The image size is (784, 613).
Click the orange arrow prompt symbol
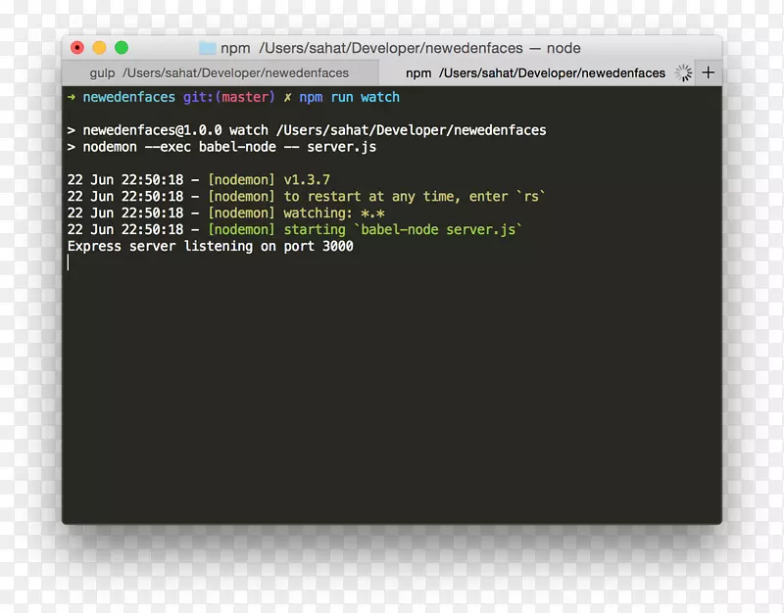tap(72, 97)
